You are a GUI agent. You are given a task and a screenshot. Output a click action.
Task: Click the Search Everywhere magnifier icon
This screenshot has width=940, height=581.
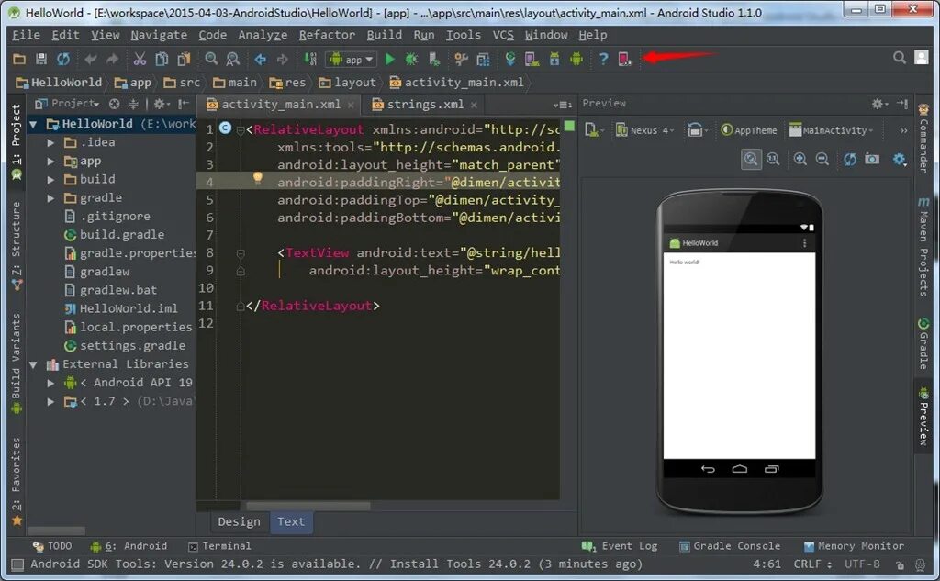pos(900,58)
